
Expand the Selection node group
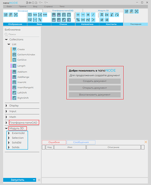pyautogui.click(x=9, y=138)
